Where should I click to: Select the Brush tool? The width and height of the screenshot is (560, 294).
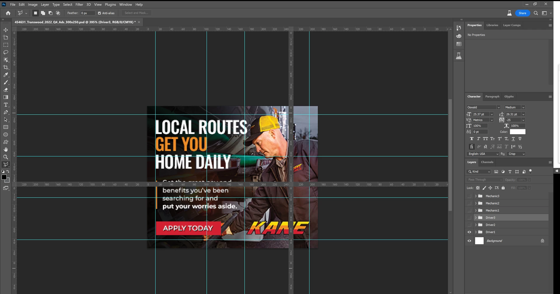coord(6,82)
